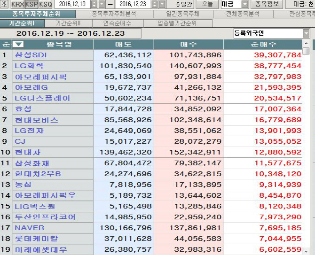Open the 연속순매수 sub-tab
This screenshot has height=255, width=315.
tap(118, 23)
